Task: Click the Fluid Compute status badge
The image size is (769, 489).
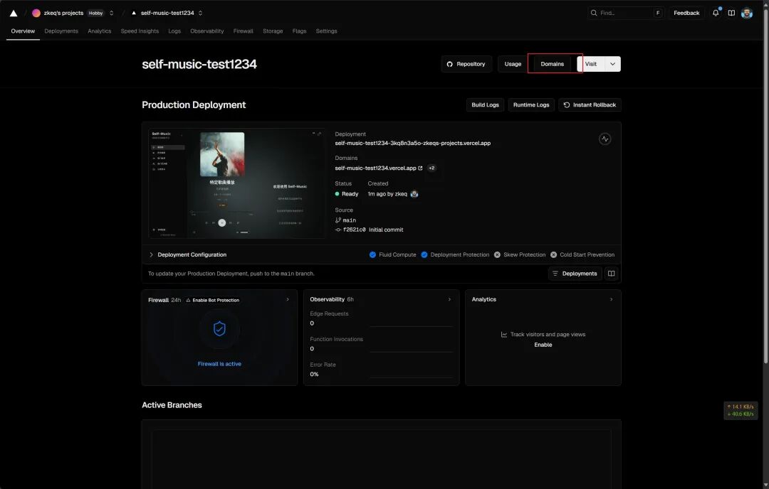Action: pos(392,254)
